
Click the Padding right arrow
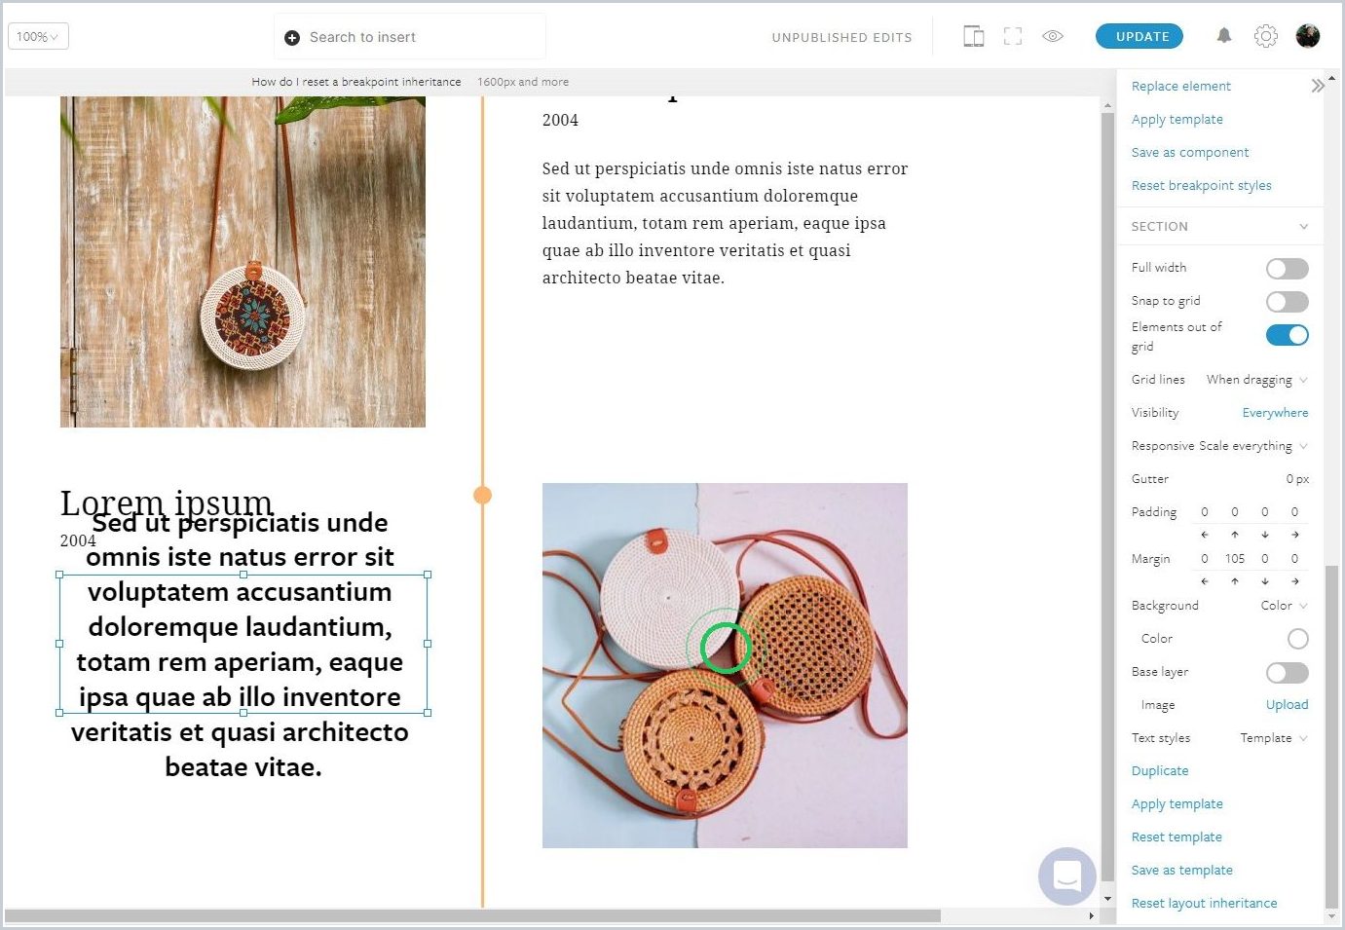1295,535
